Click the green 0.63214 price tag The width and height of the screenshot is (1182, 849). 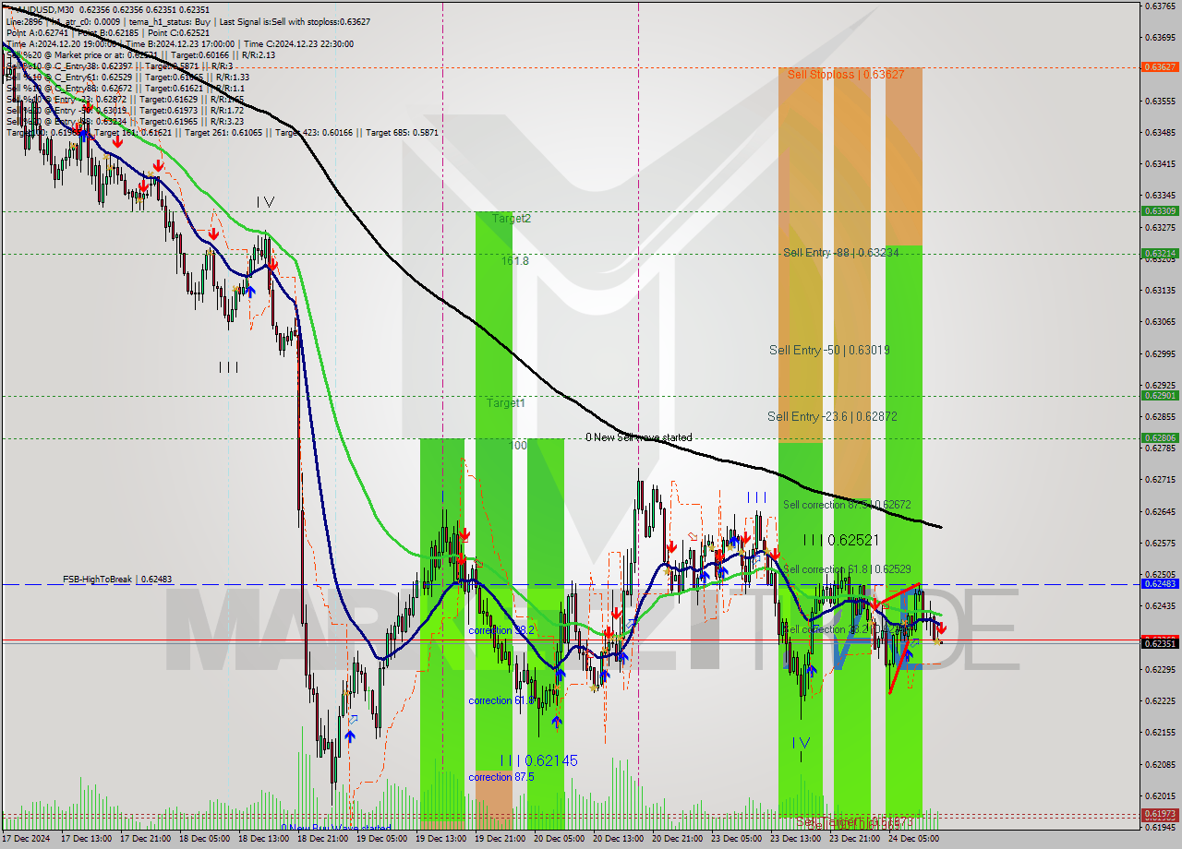(1160, 254)
